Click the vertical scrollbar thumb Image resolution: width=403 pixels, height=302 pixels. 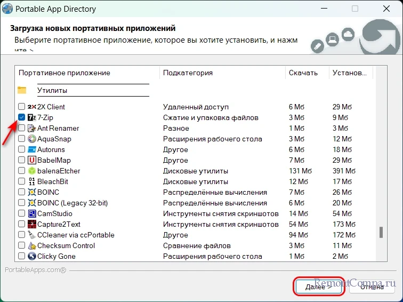pyautogui.click(x=381, y=232)
